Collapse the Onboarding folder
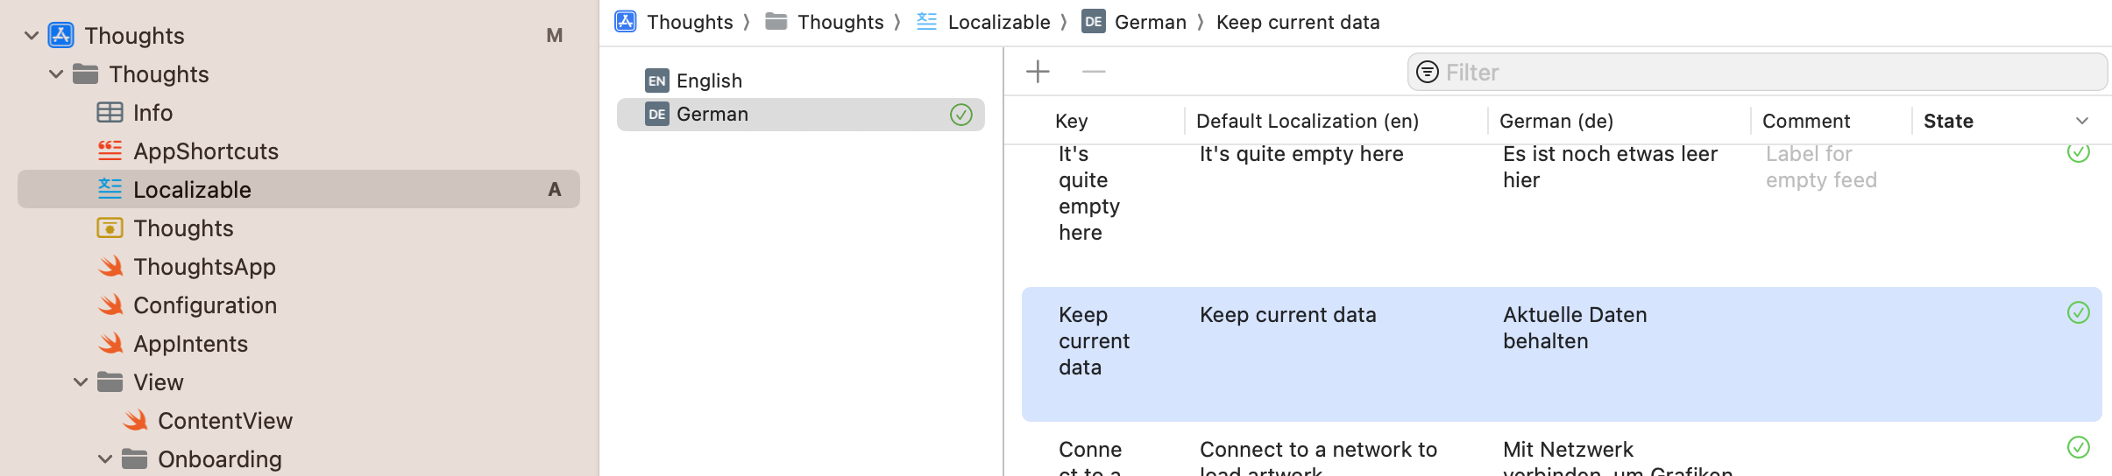2112x476 pixels. point(105,459)
